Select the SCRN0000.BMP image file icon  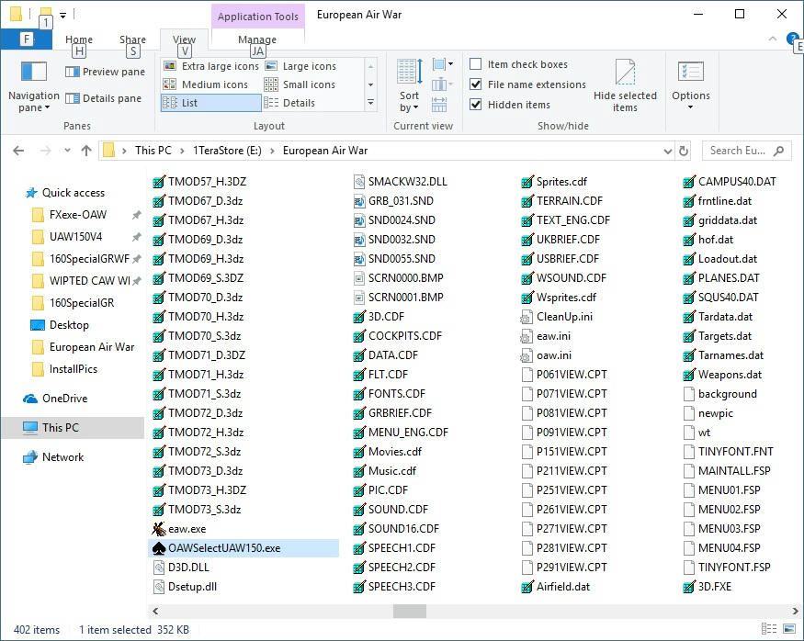click(359, 278)
